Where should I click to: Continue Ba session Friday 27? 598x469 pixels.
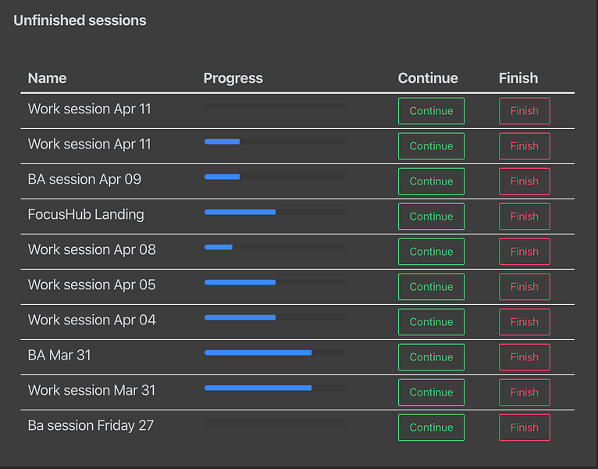tap(431, 427)
